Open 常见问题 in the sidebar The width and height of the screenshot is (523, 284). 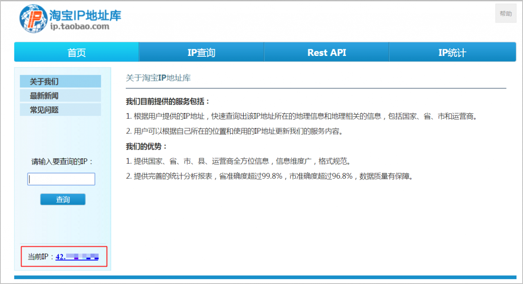(x=60, y=109)
